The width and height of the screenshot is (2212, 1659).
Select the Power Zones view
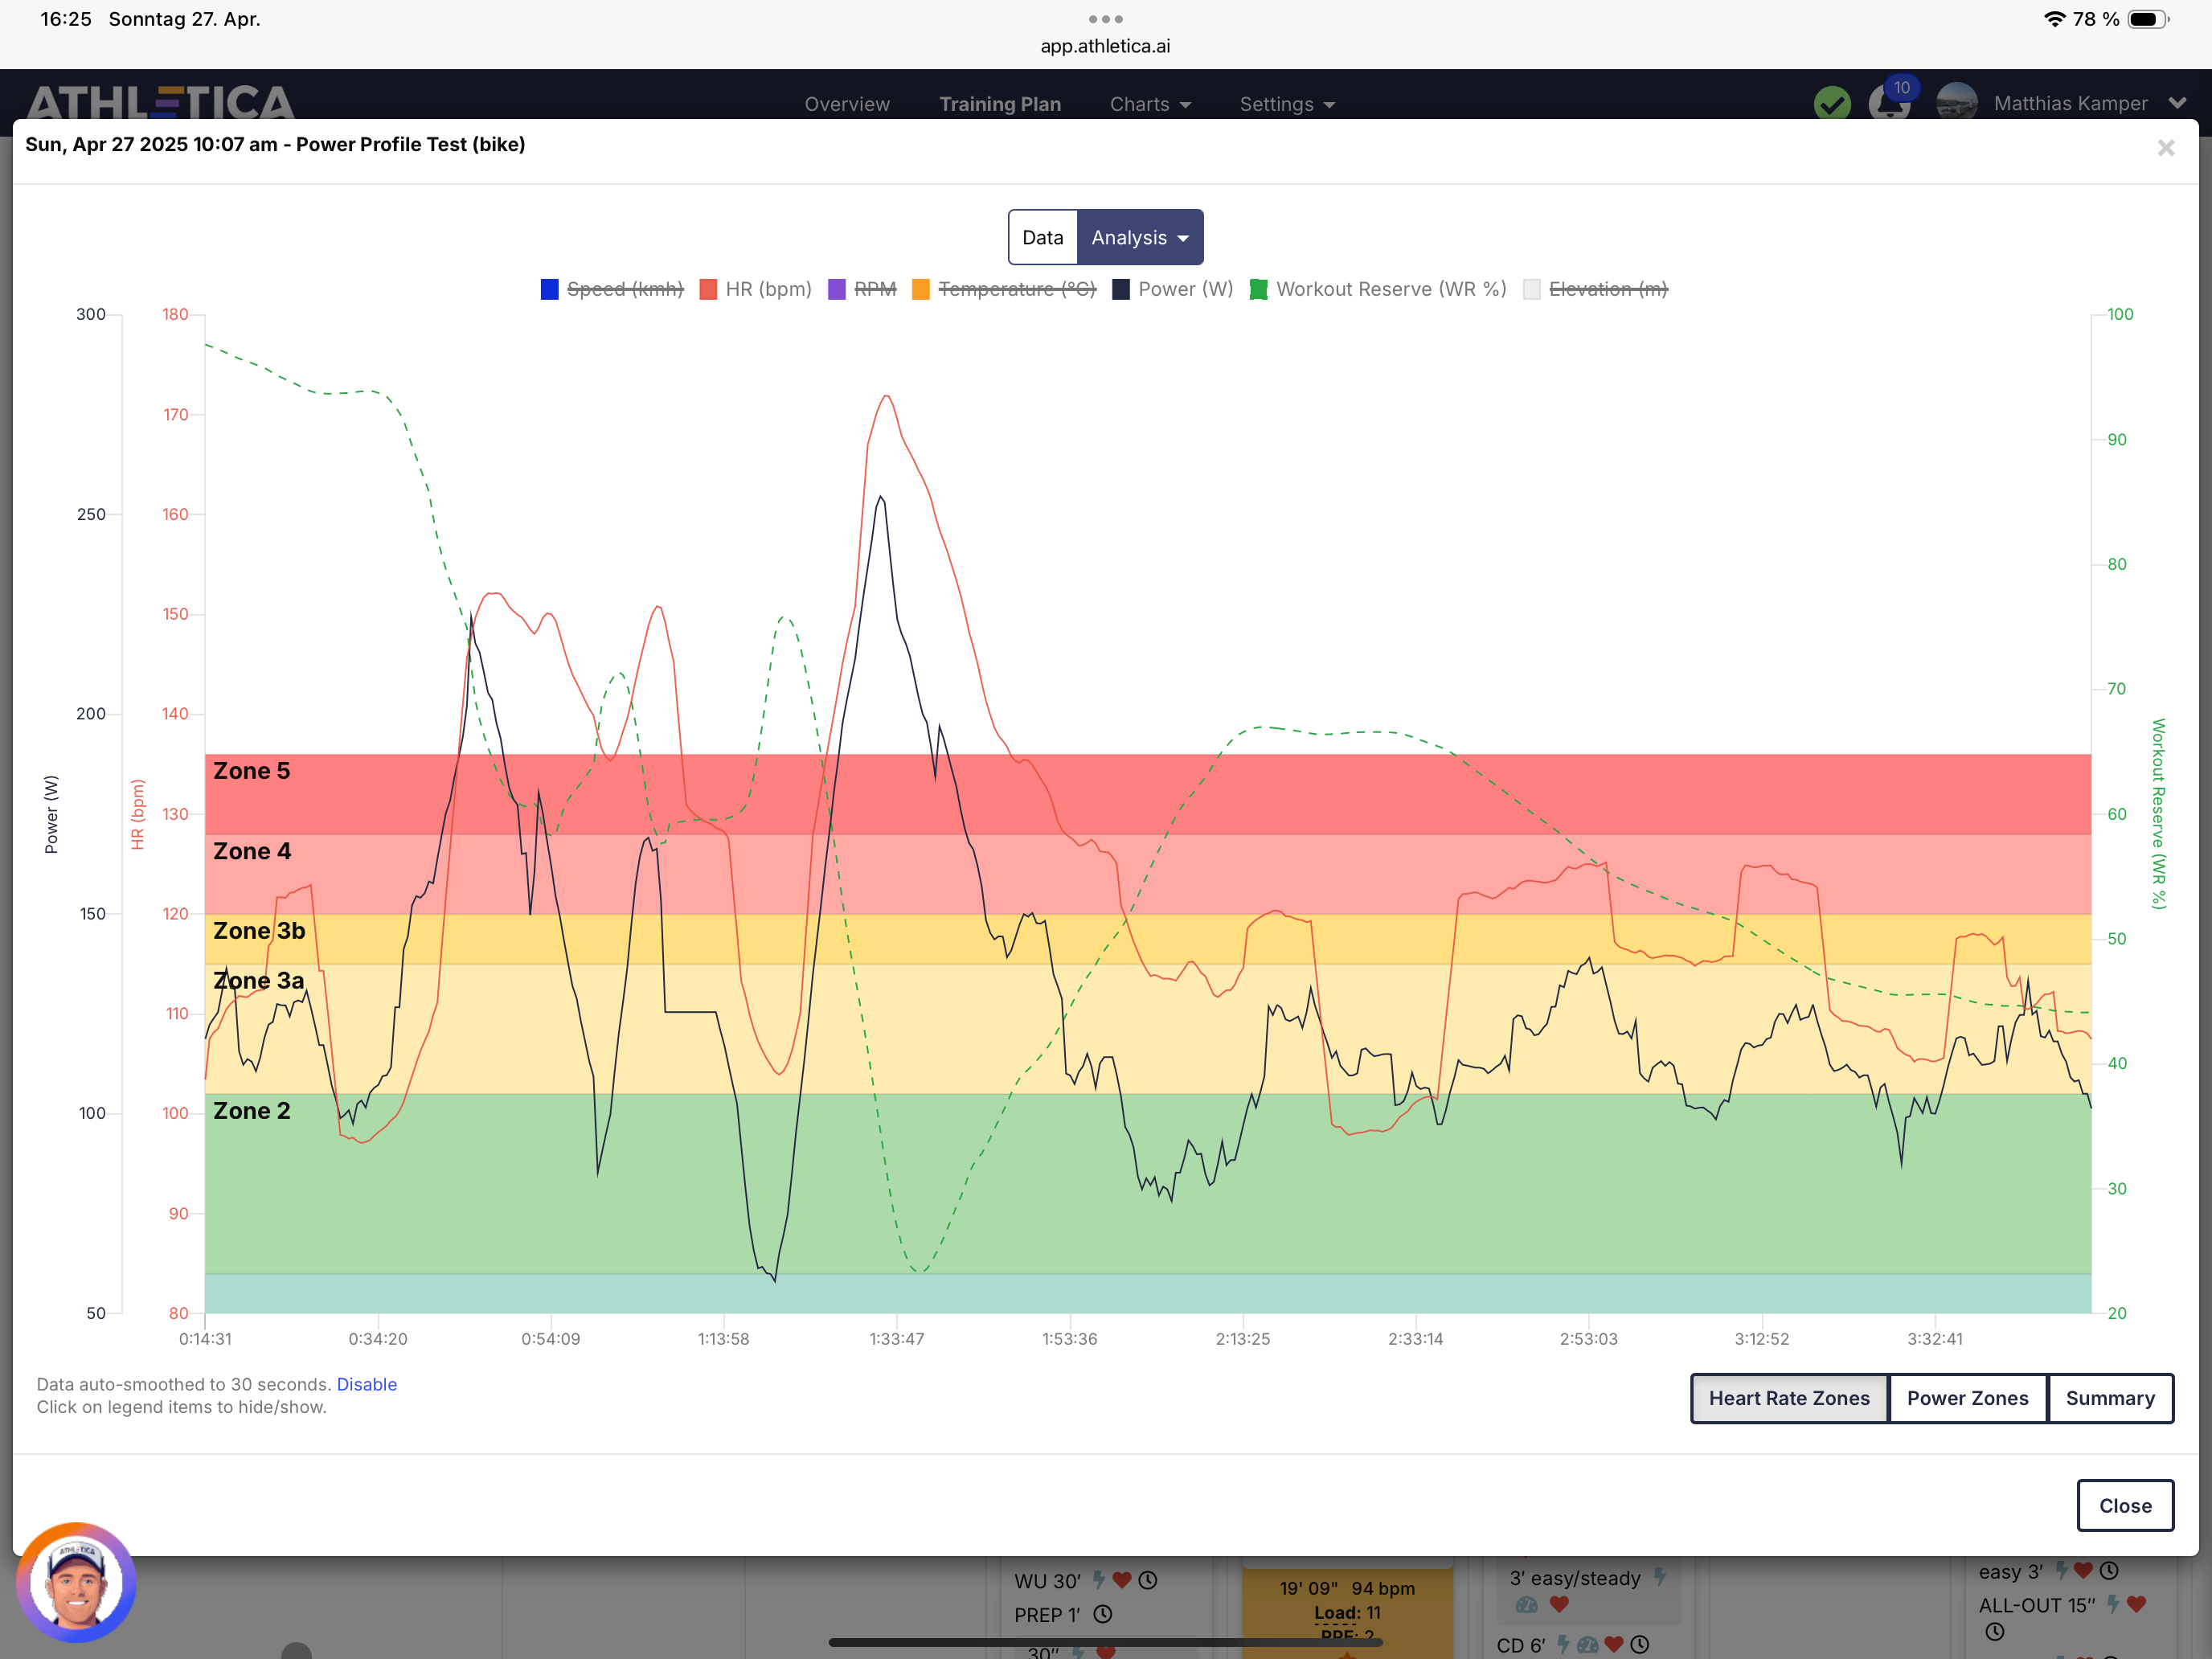pyautogui.click(x=1966, y=1398)
